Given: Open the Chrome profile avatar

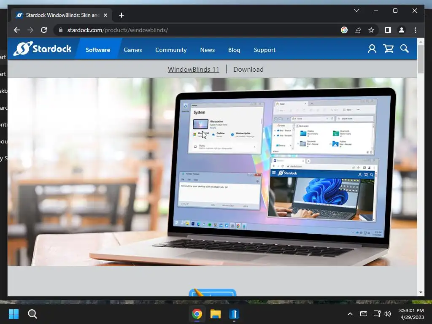Looking at the screenshot, I should pos(402,30).
